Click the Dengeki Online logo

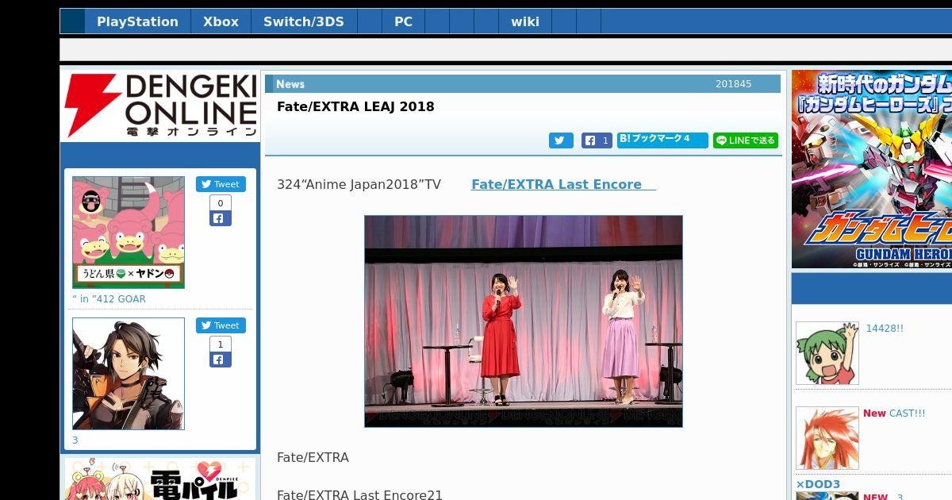(160, 106)
